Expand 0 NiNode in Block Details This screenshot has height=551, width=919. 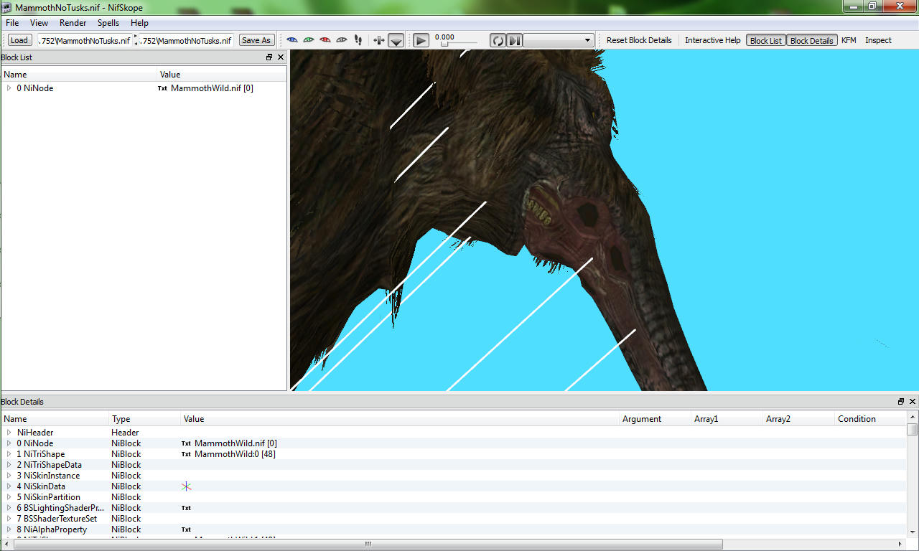[9, 443]
